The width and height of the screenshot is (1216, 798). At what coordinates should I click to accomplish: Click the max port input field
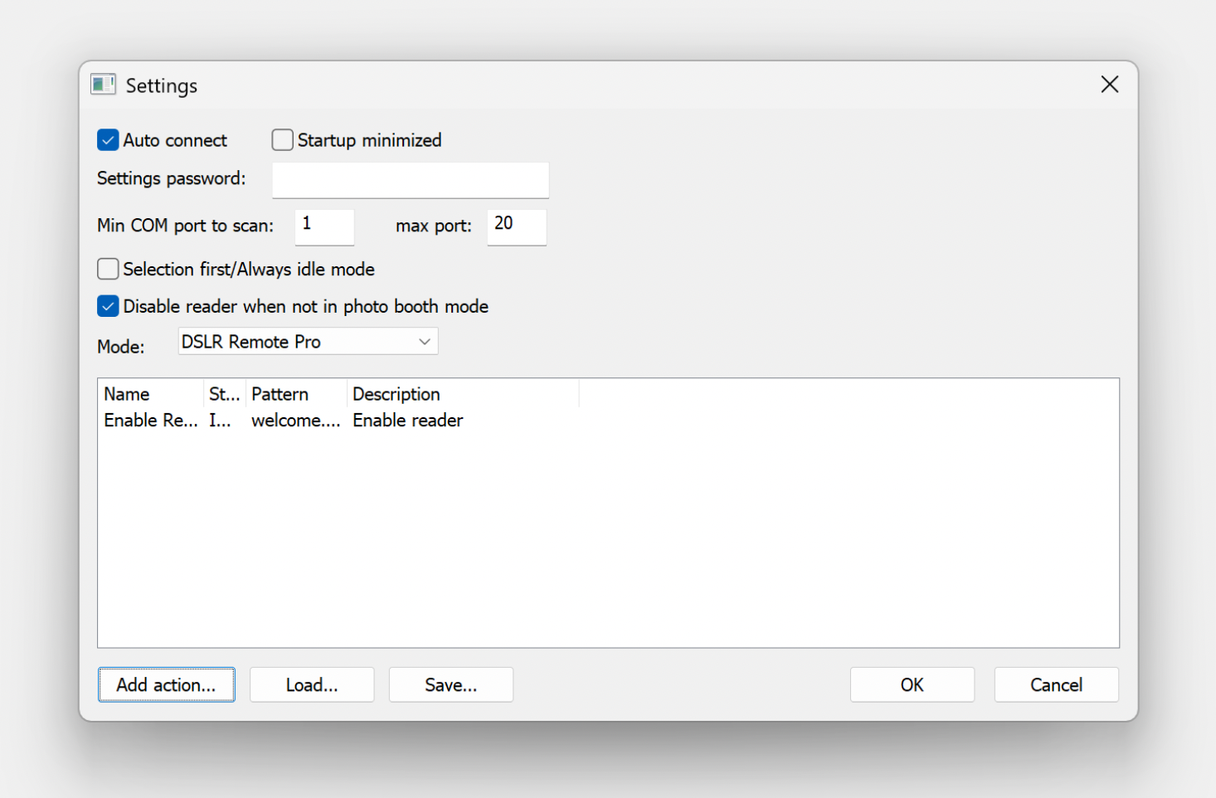(516, 226)
